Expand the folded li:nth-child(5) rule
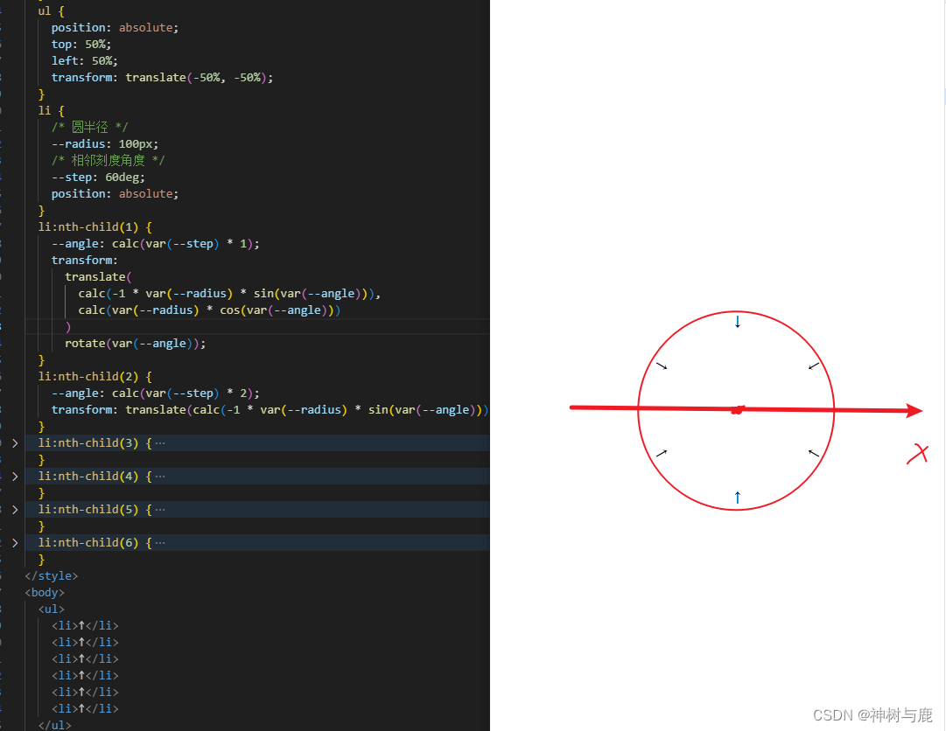Image resolution: width=946 pixels, height=731 pixels. (x=15, y=510)
